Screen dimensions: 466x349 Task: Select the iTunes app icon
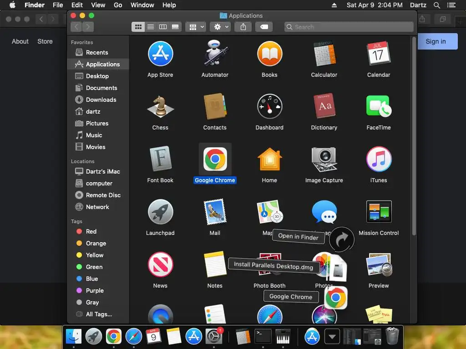(378, 159)
